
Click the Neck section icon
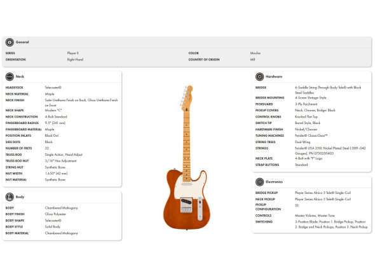10,76
